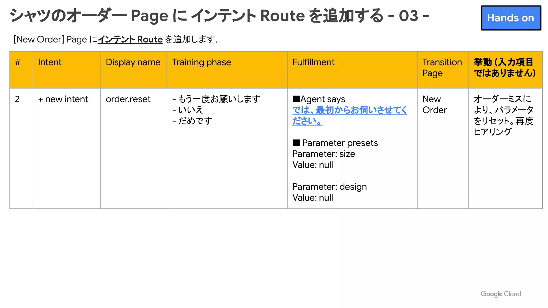Select row number 2 cell
Viewport: 548px width, 308px height.
pyautogui.click(x=21, y=148)
